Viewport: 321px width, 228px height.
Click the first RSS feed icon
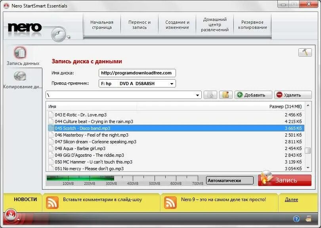click(x=52, y=202)
